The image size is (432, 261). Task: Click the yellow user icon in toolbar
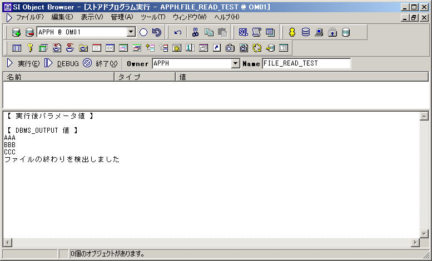point(292,32)
